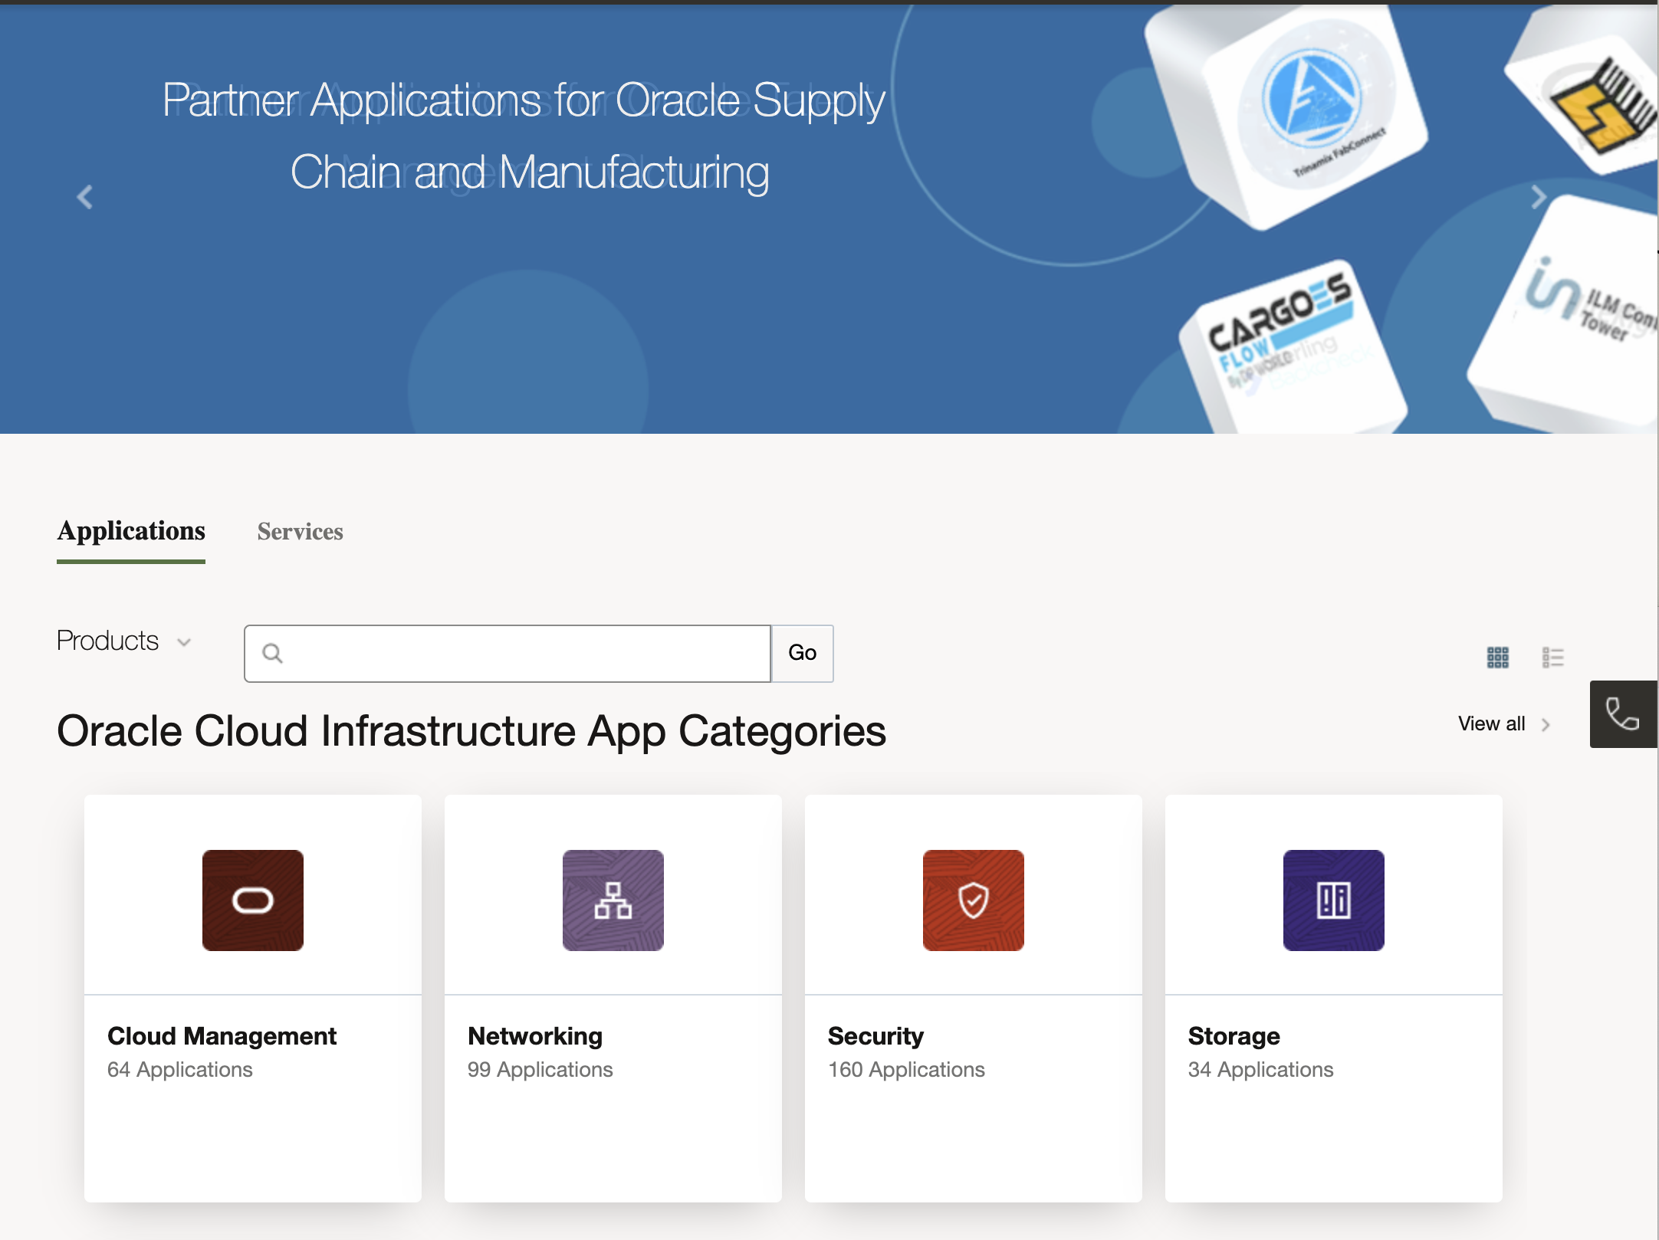
Task: Open the Products dropdown
Action: [x=123, y=641]
